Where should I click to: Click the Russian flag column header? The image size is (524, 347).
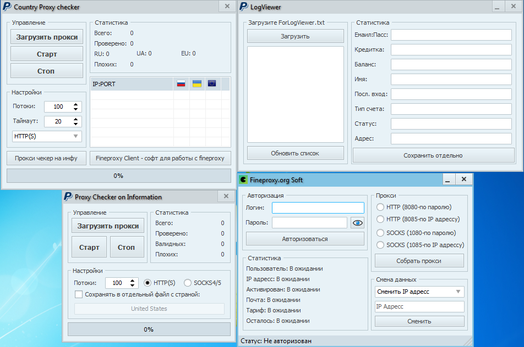(x=181, y=84)
